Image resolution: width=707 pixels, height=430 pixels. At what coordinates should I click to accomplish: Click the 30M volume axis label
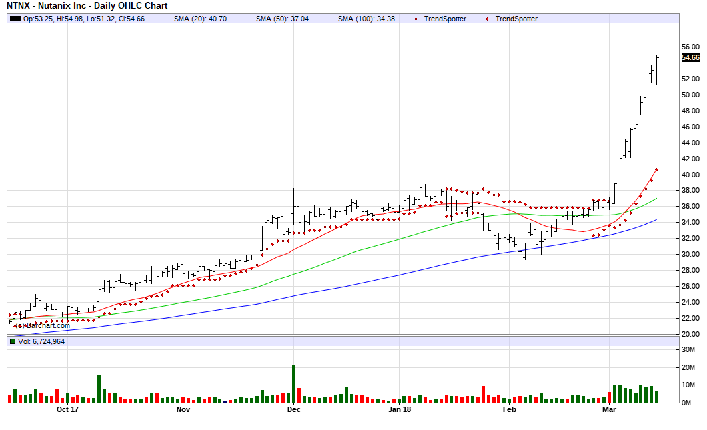coord(688,350)
